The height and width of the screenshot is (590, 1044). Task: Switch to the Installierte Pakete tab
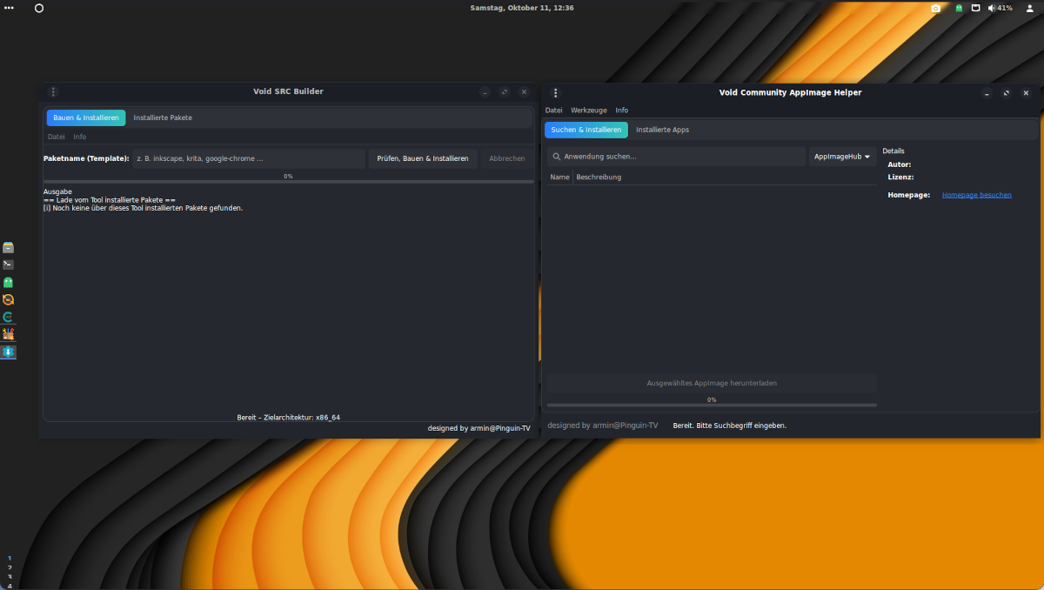pyautogui.click(x=163, y=117)
